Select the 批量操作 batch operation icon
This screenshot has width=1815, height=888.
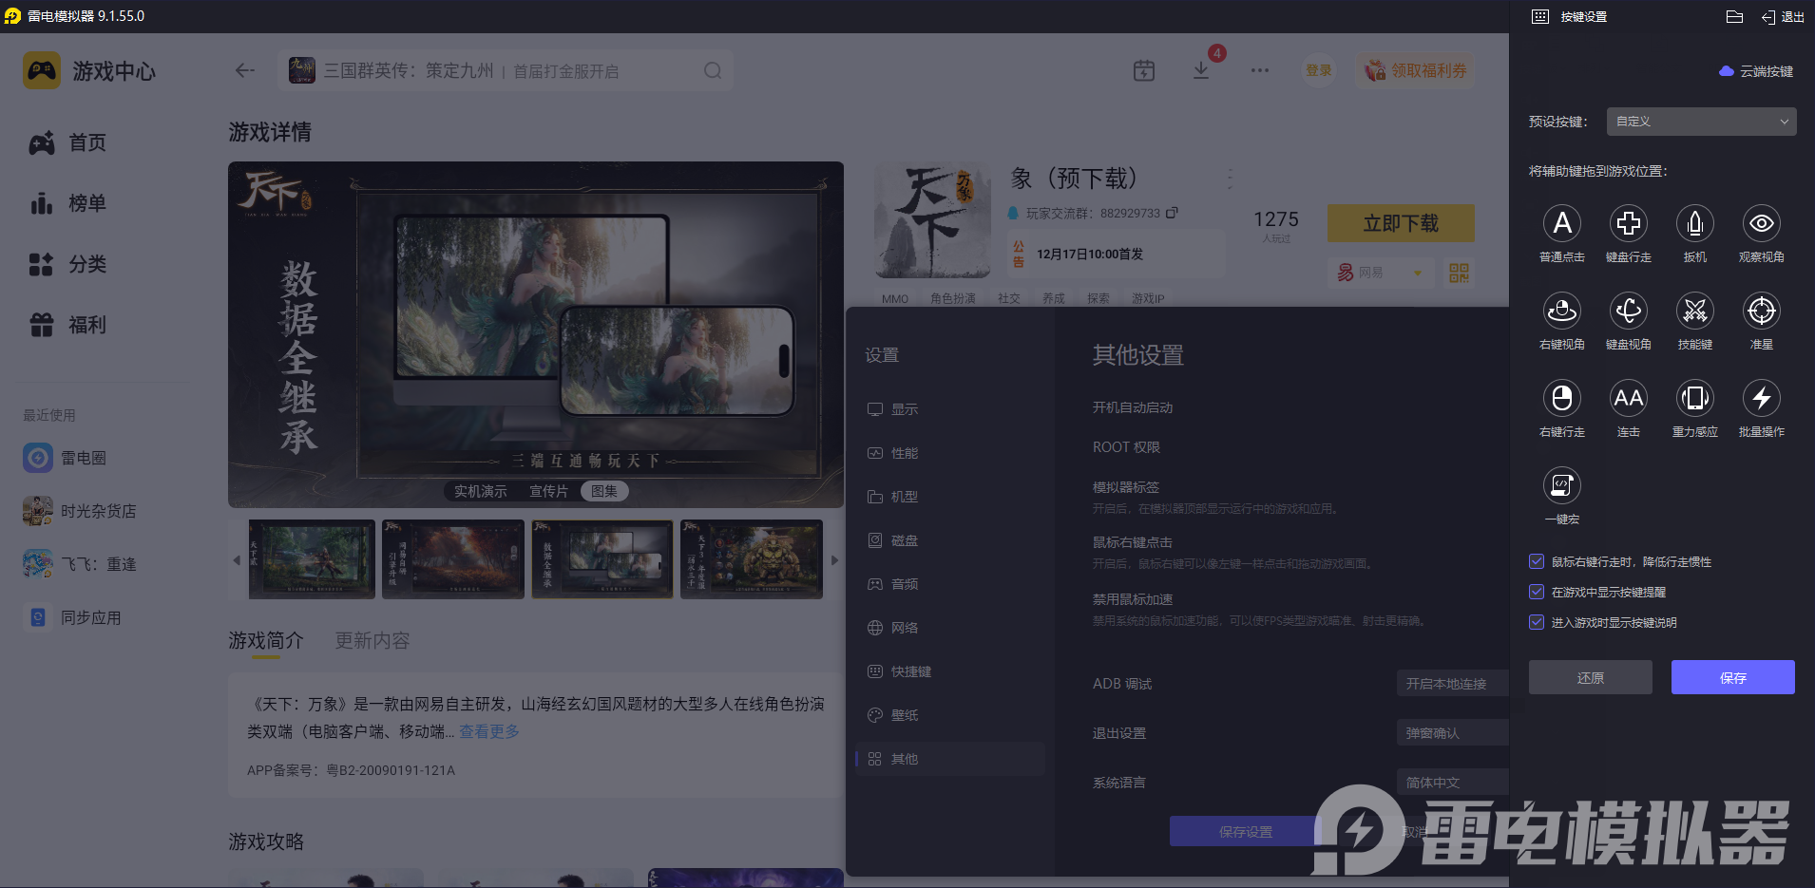point(1761,398)
